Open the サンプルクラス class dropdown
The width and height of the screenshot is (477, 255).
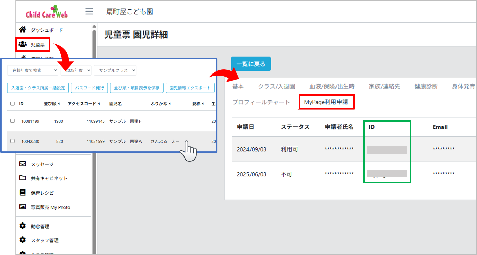115,70
